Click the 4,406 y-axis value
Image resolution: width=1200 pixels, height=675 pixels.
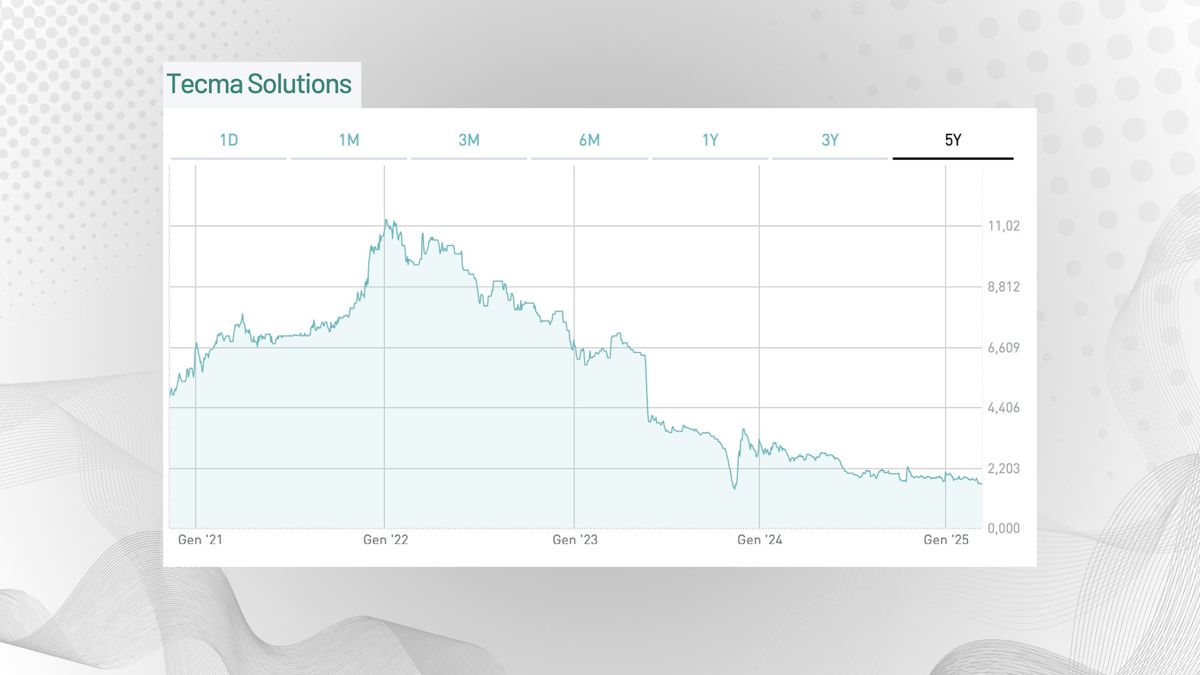1003,408
